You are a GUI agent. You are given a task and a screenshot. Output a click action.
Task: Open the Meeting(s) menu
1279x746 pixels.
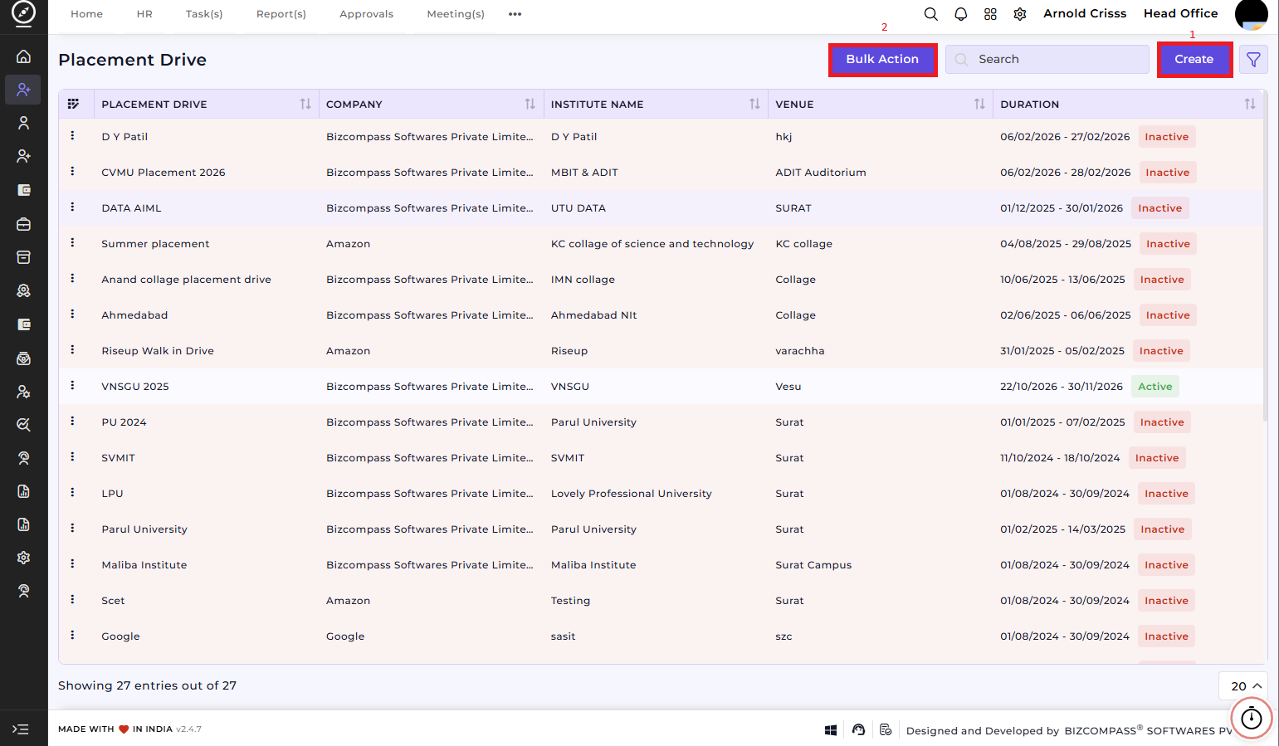tap(456, 14)
